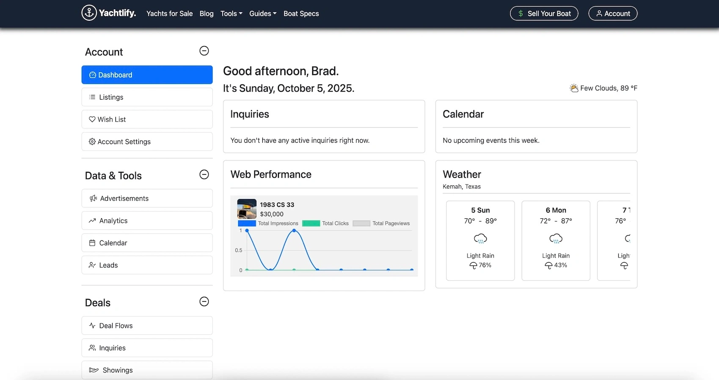Click the Yachtlify anchor logo icon
Viewport: 719px width, 380px height.
click(x=89, y=13)
